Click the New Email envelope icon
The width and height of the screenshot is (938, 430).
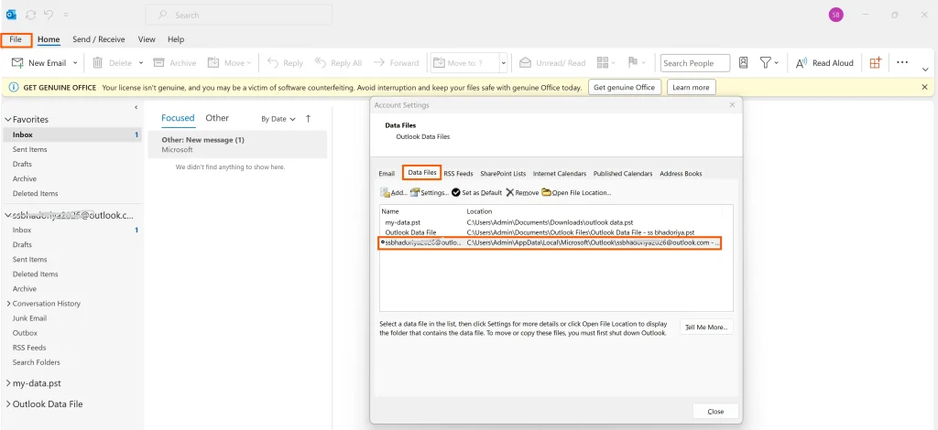click(x=17, y=63)
